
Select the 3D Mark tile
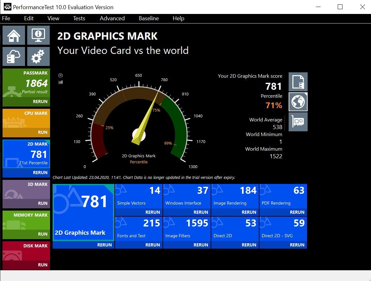[x=26, y=189]
